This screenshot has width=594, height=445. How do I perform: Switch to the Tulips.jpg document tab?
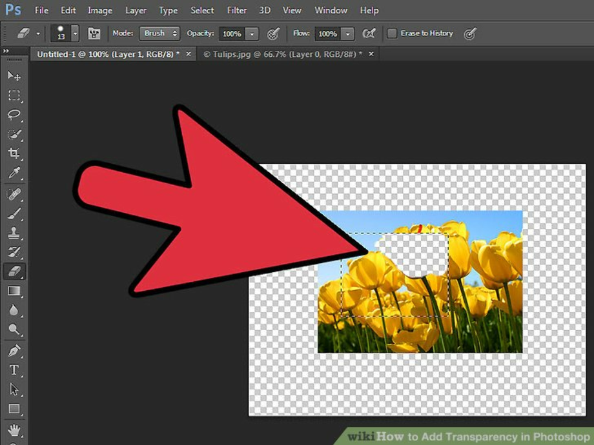(x=284, y=54)
